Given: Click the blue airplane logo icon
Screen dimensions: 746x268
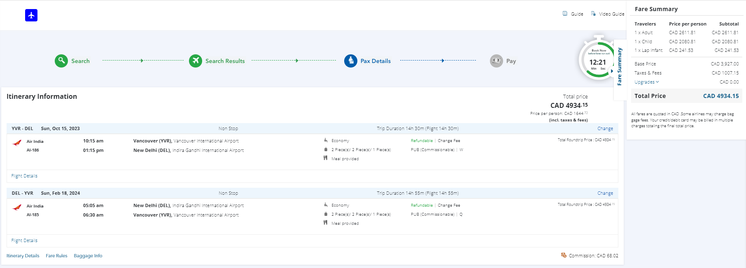Looking at the screenshot, I should 31,15.
